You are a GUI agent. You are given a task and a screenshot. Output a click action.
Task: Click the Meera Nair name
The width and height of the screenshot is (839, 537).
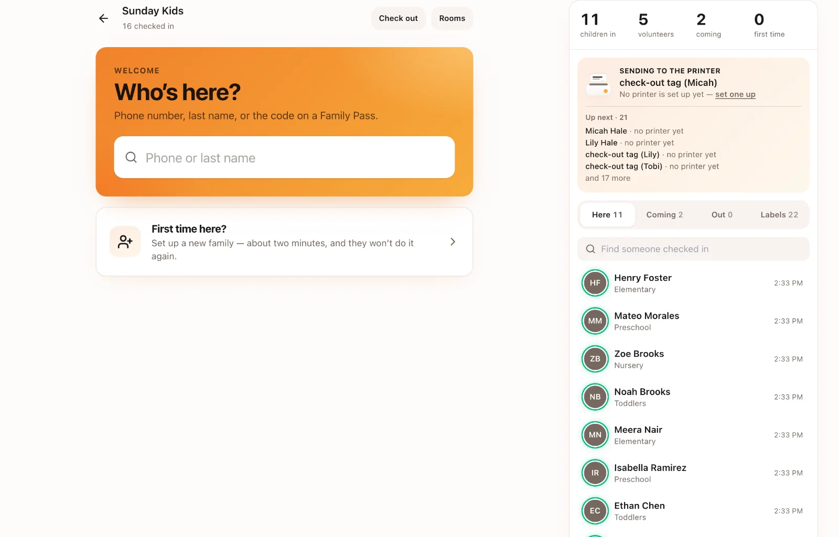point(638,430)
